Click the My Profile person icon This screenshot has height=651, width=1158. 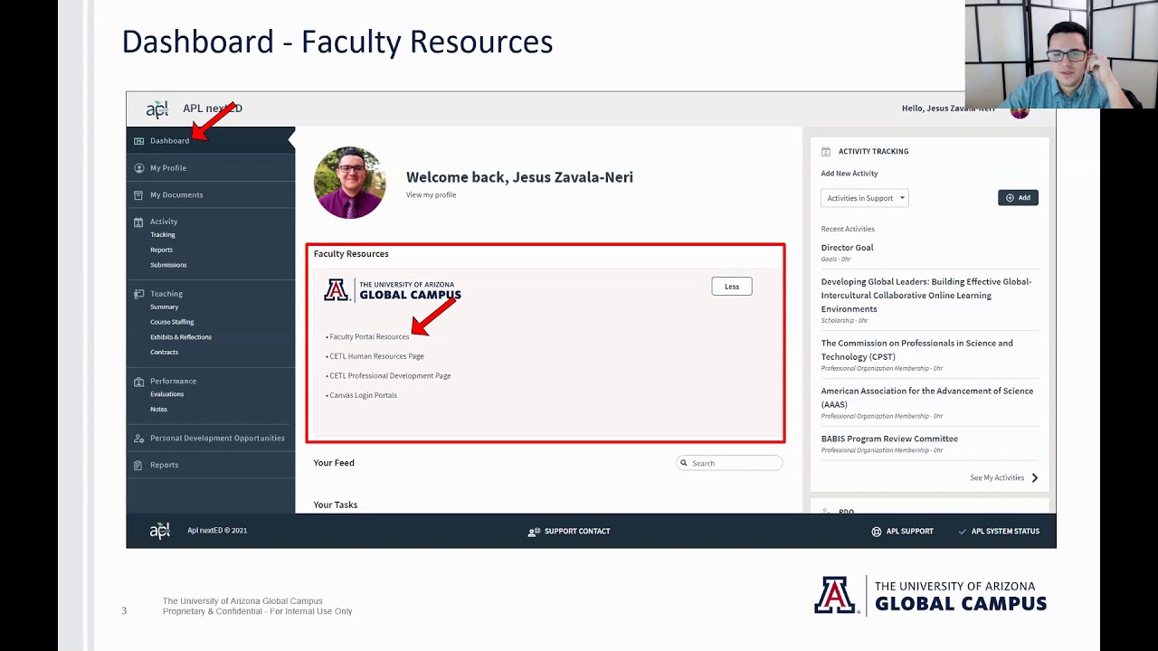click(x=138, y=168)
